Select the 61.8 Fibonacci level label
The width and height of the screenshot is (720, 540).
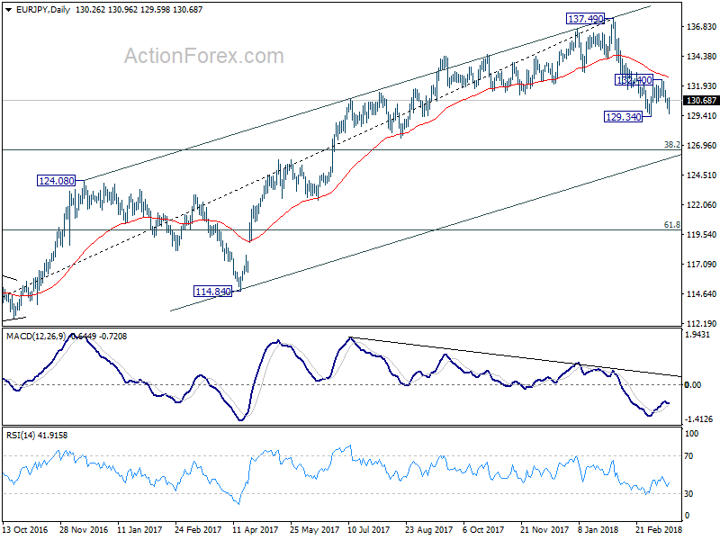click(672, 224)
